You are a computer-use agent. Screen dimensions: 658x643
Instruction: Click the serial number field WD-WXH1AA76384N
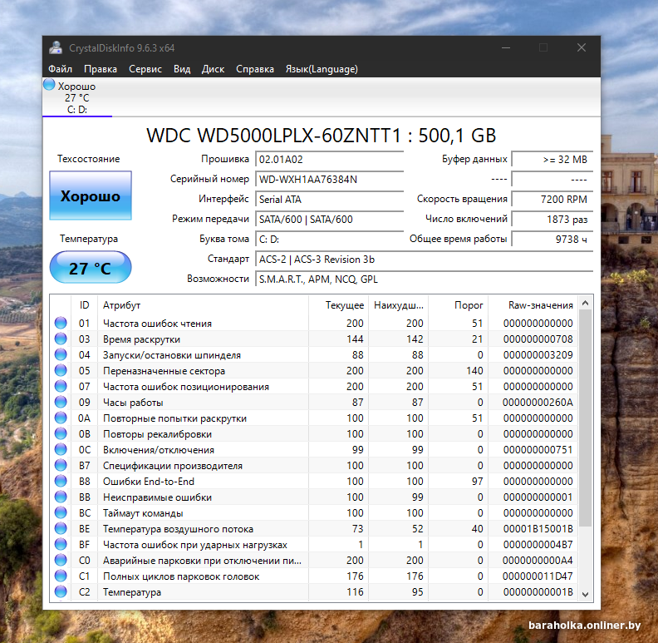pos(330,180)
